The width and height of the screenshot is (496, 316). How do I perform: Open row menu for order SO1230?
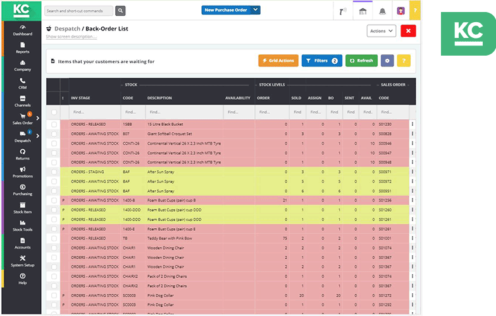[x=412, y=124]
